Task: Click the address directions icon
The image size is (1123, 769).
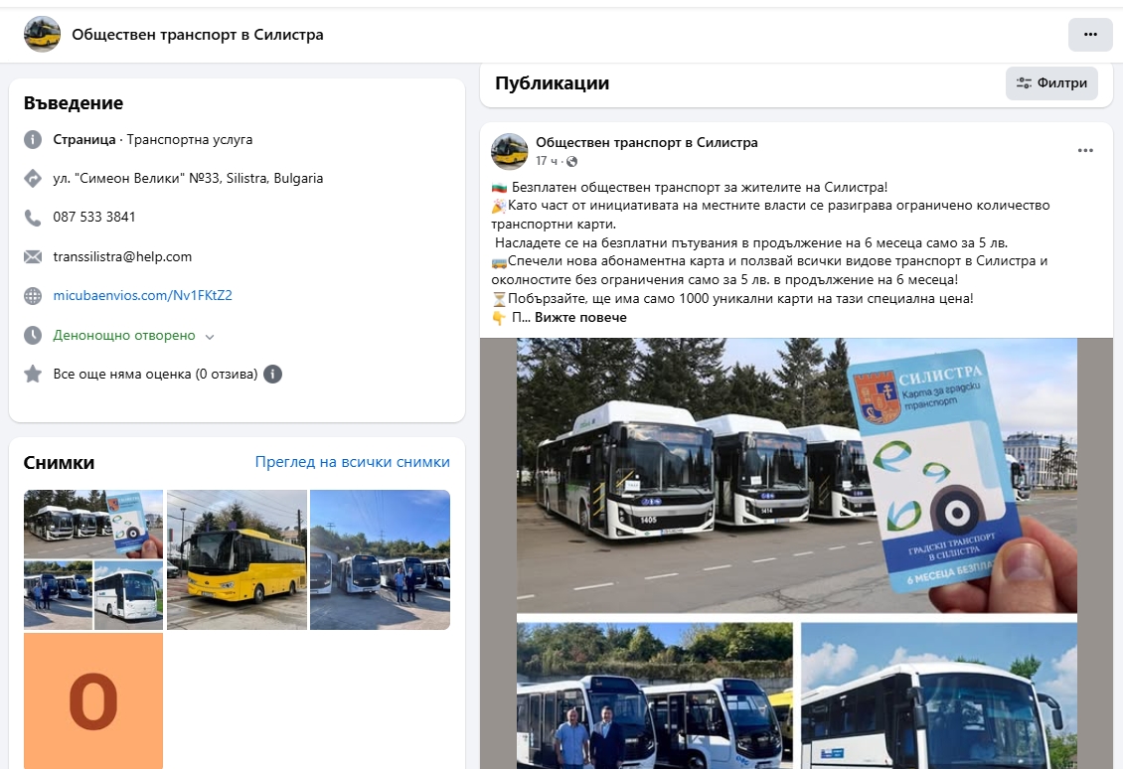Action: click(33, 178)
